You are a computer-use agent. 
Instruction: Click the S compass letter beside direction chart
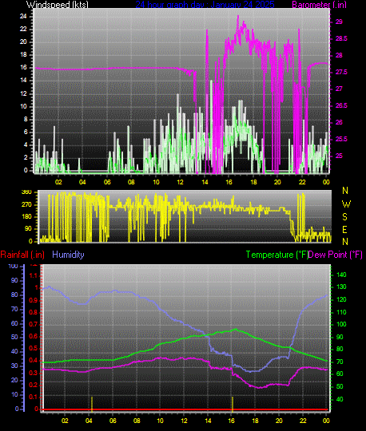pyautogui.click(x=344, y=217)
